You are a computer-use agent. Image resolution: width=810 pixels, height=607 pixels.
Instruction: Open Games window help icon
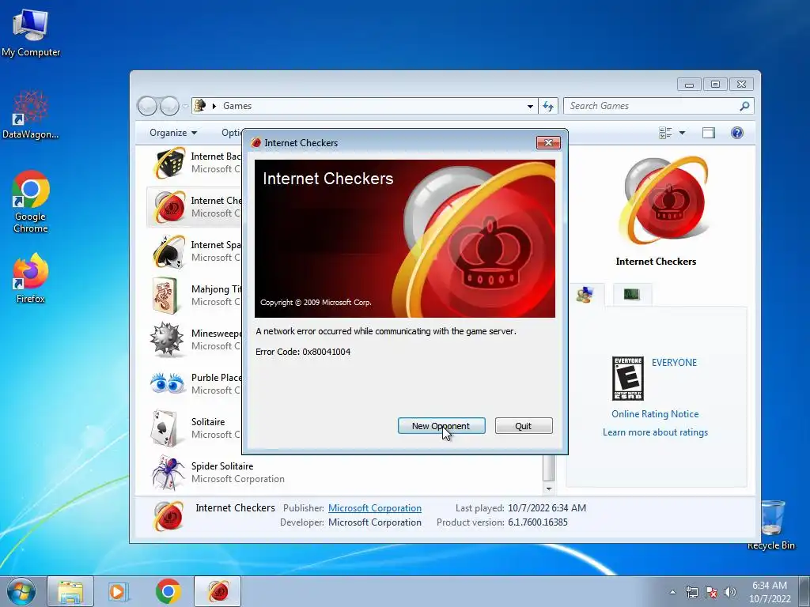click(737, 133)
